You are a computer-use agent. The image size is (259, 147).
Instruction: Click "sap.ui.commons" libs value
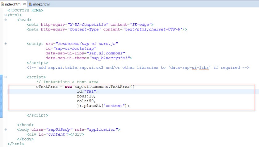106,53
